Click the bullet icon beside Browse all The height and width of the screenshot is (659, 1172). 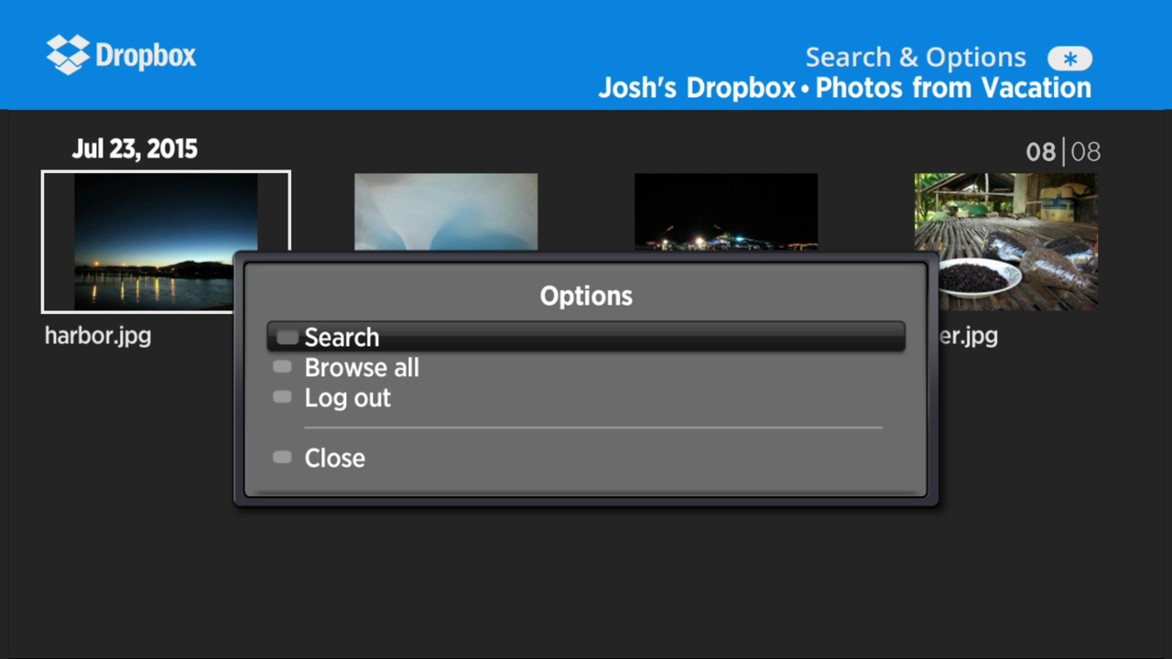[x=282, y=367]
